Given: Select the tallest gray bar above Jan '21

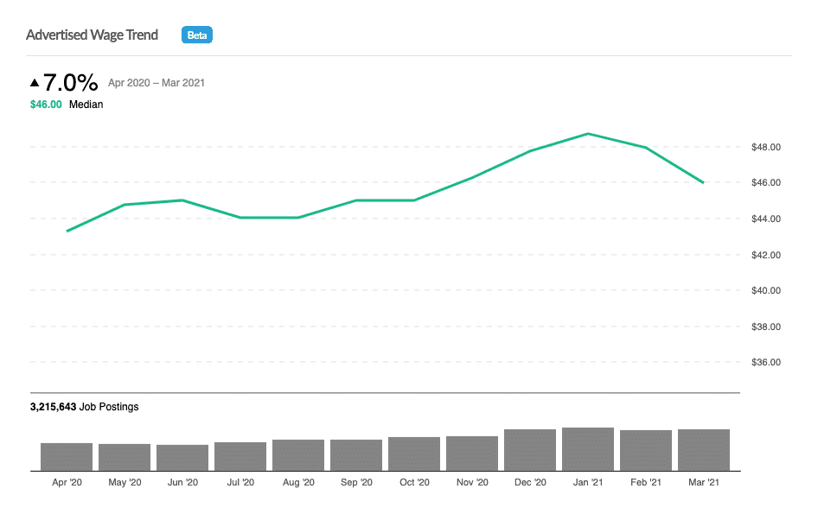Looking at the screenshot, I should [588, 448].
